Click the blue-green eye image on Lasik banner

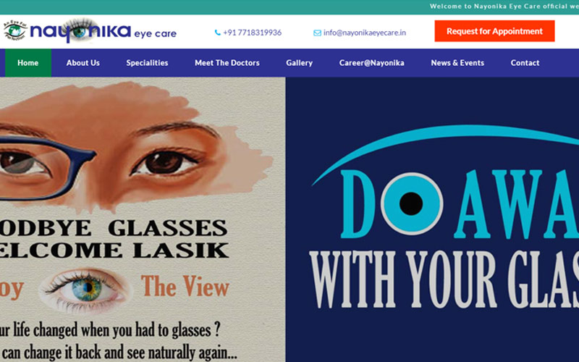[86, 288]
